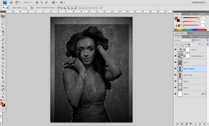209x126 pixels.
Task: Switch to the Channels tab
Action: pyautogui.click(x=186, y=37)
